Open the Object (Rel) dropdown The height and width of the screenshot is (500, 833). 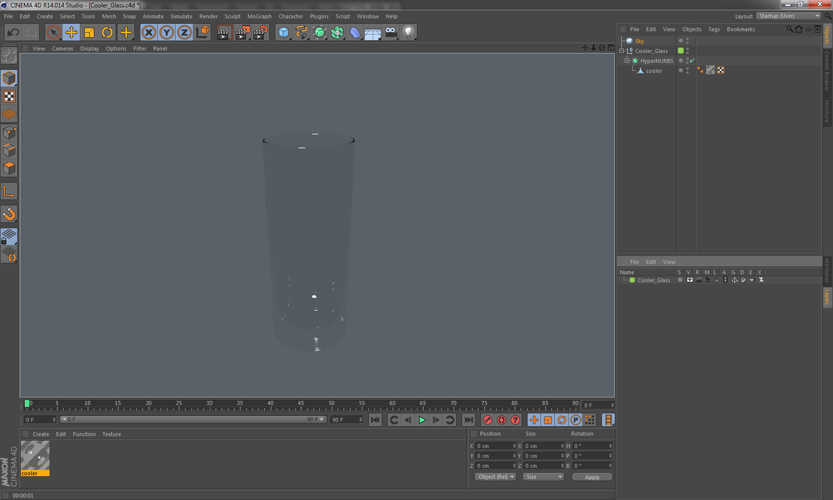496,477
